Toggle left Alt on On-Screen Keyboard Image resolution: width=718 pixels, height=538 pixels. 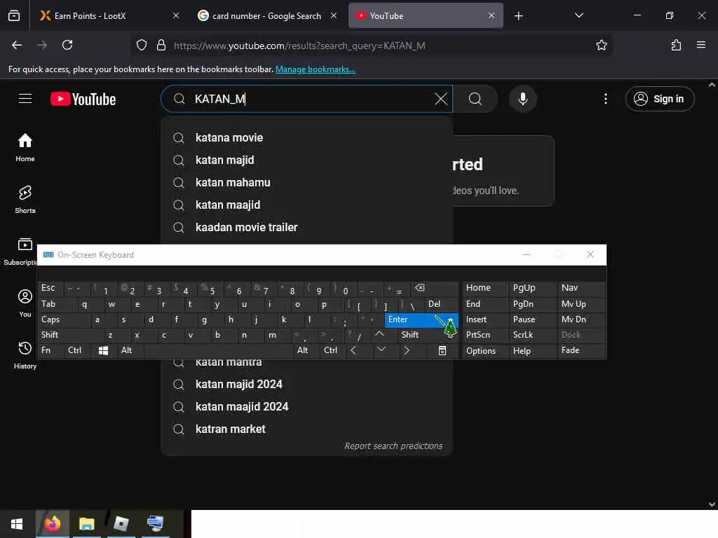click(x=130, y=350)
